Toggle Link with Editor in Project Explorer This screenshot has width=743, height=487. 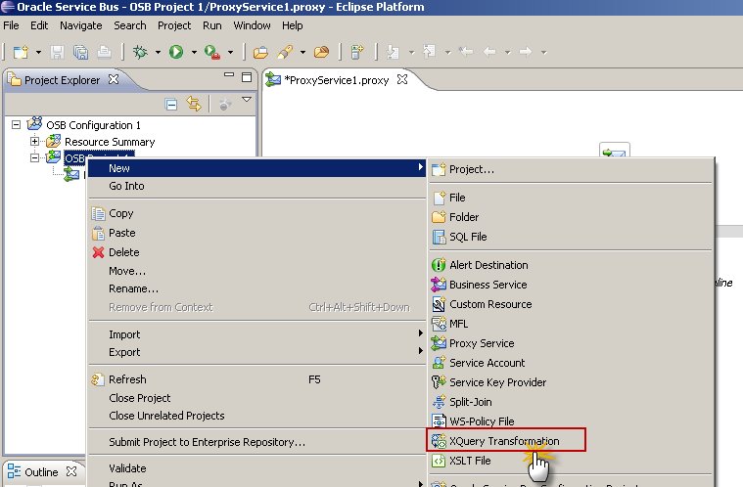click(194, 104)
